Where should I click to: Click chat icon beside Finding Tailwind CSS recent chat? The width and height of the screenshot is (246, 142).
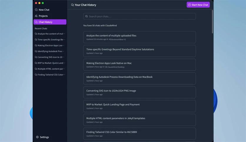point(36,75)
